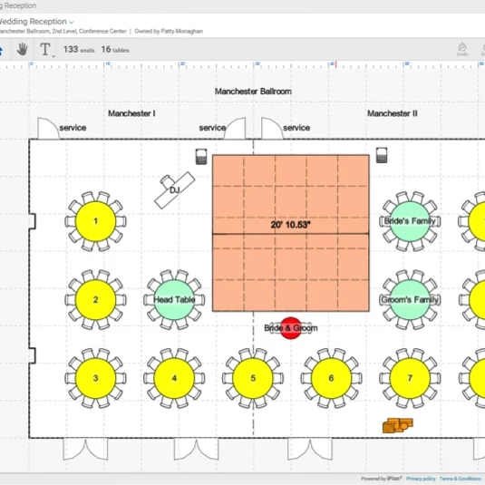
Task: Click the Owned by Patty Monaghan text
Action: coord(169,31)
